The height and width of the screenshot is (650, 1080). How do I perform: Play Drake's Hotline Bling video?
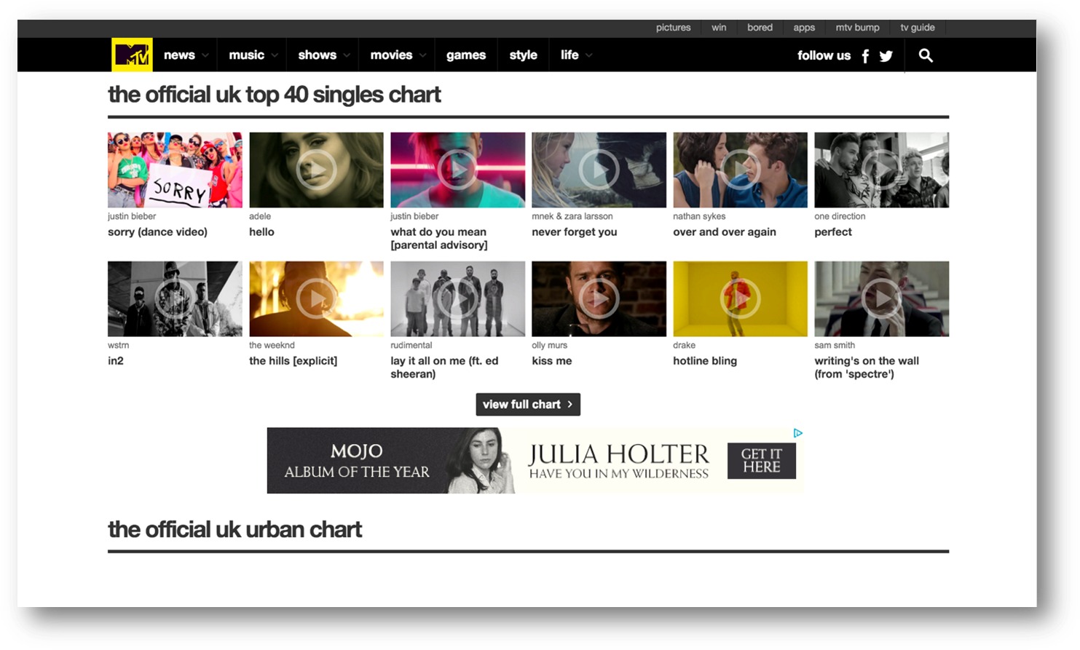point(740,298)
